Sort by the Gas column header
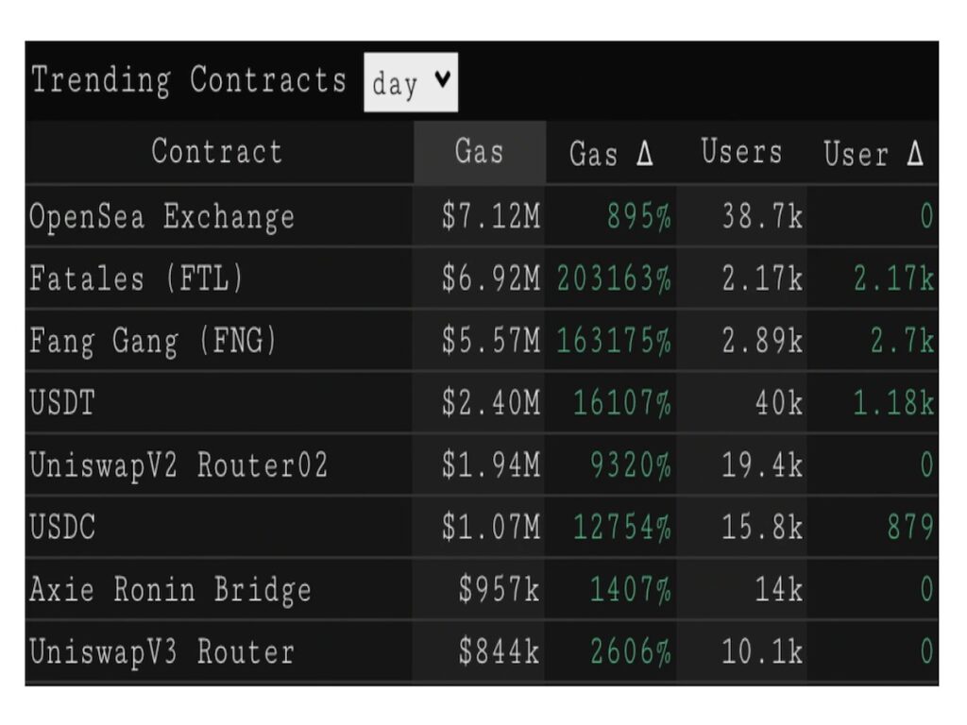The height and width of the screenshot is (725, 967). coord(480,152)
